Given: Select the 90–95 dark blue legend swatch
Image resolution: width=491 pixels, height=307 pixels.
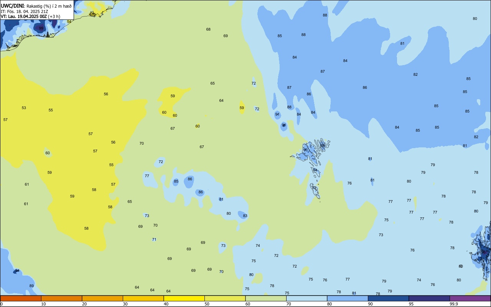Looking at the screenshot, I should tap(388, 298).
